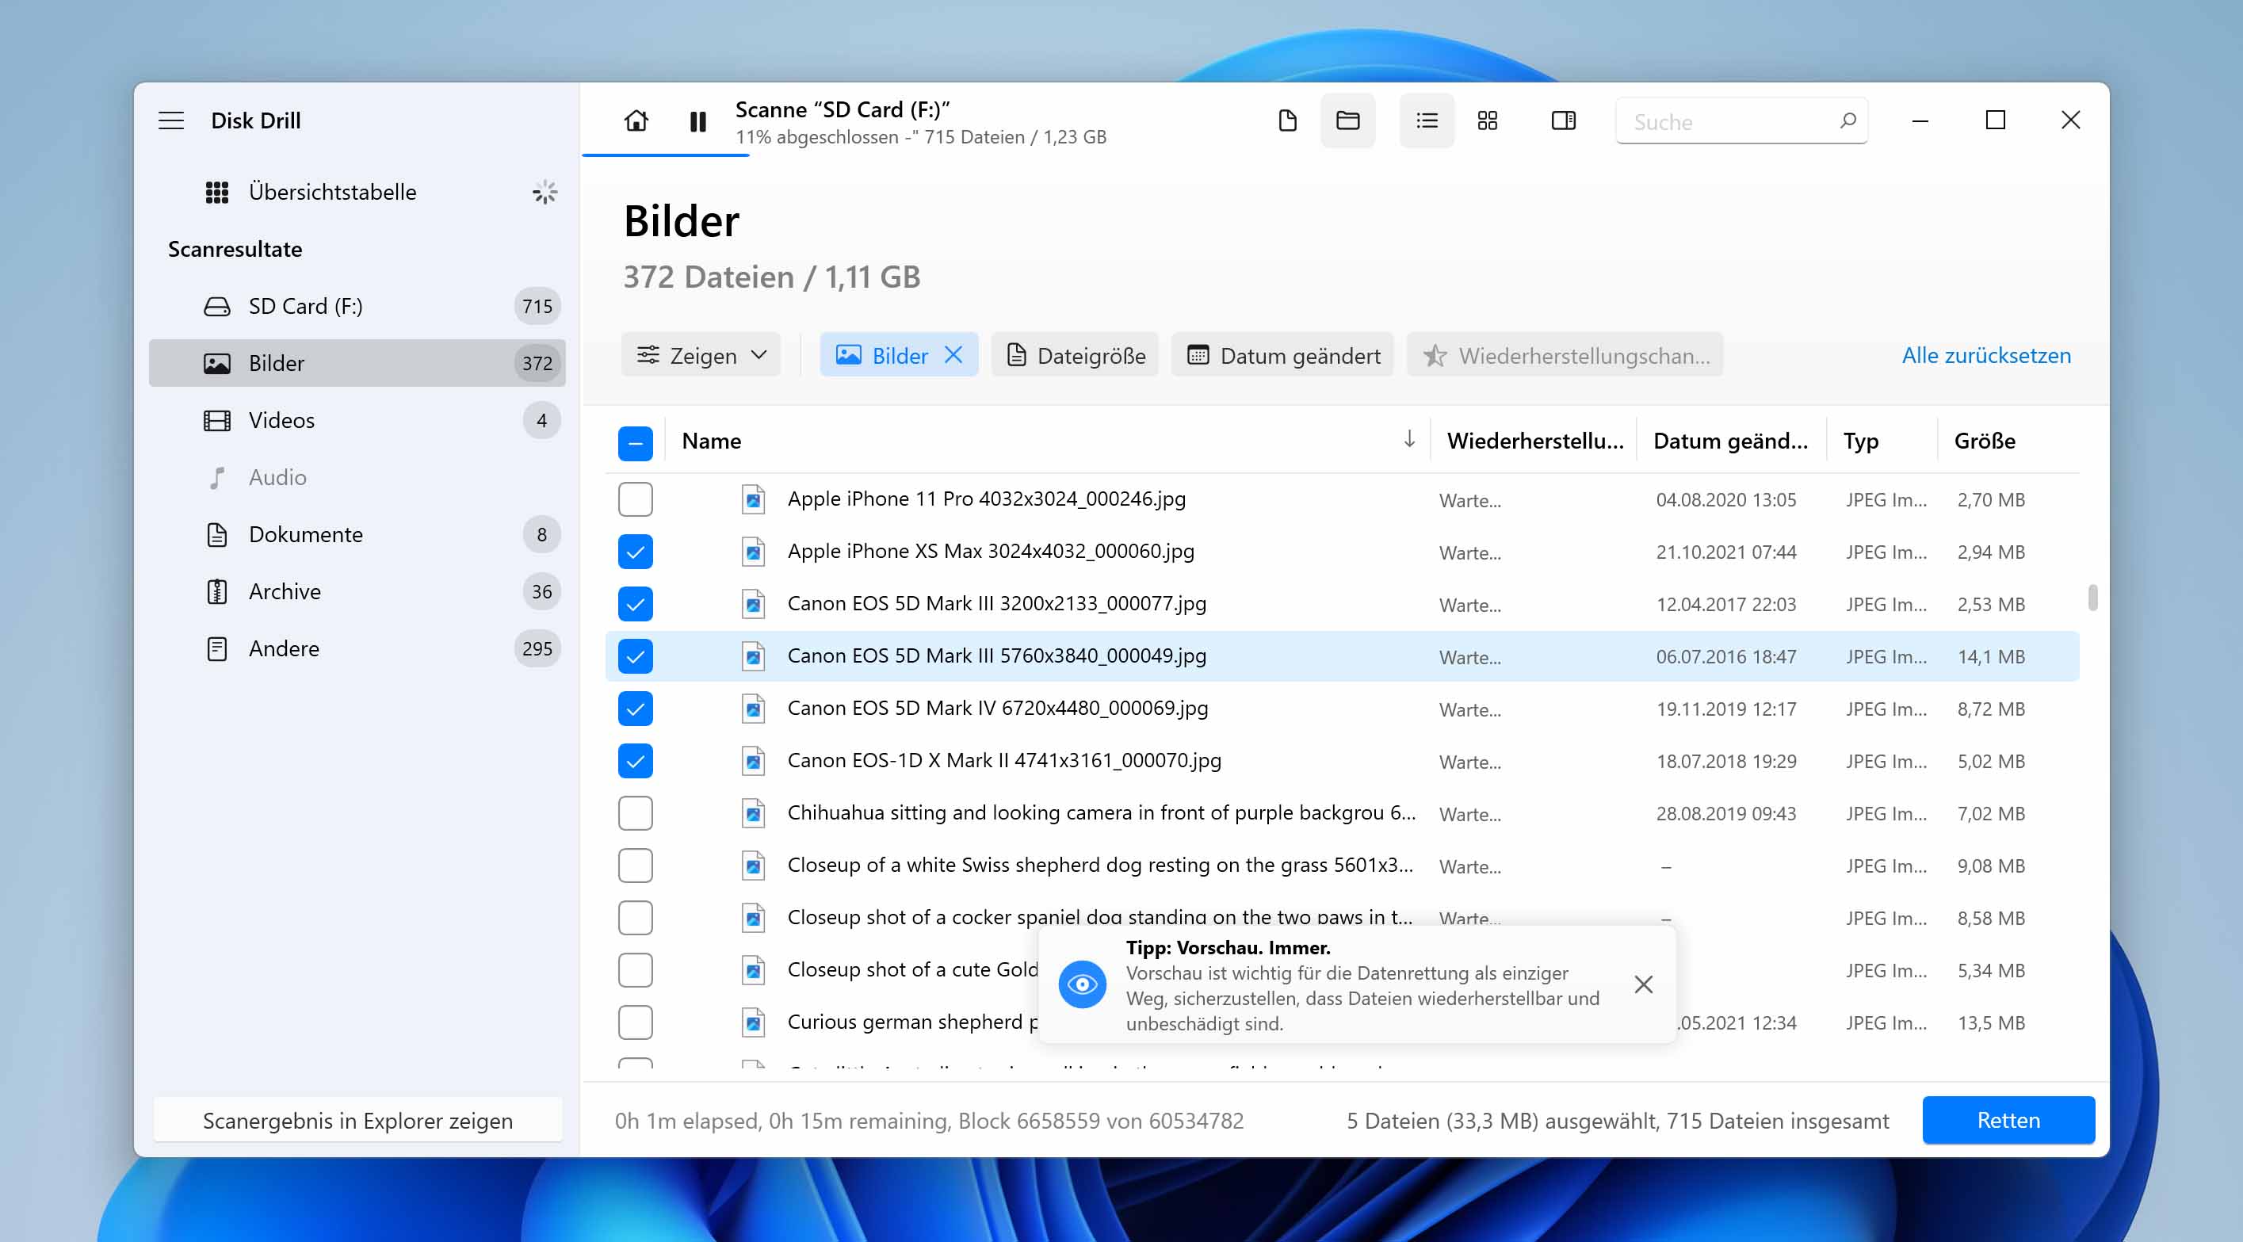The image size is (2243, 1242).
Task: Click Scanergebnis in Explorer zeigen
Action: (357, 1120)
